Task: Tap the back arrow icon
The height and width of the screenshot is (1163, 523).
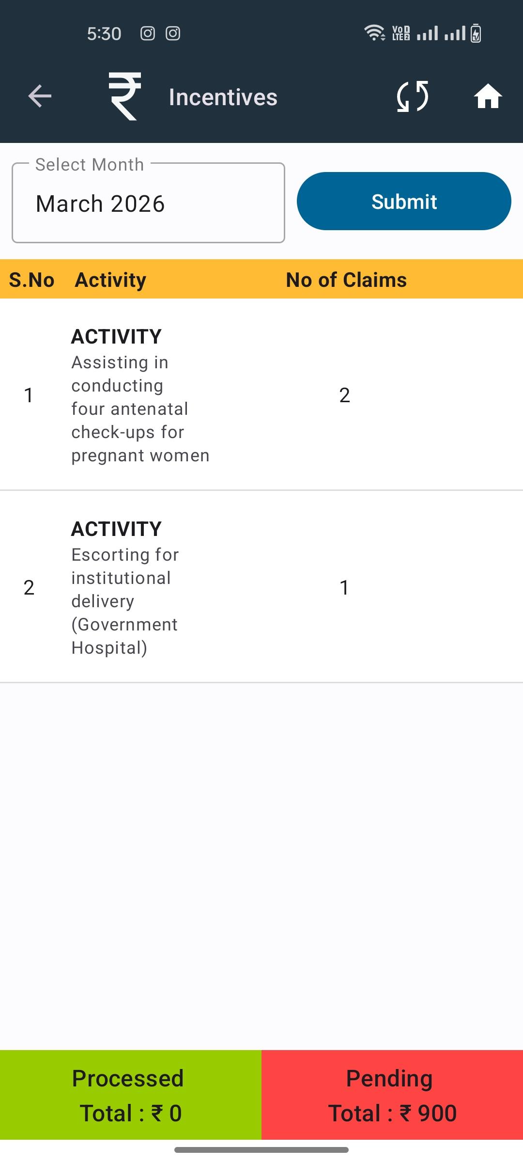Action: tap(40, 96)
